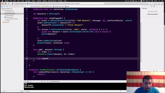Collapse the Add & Delete Cells group folder

[x=3, y=10]
